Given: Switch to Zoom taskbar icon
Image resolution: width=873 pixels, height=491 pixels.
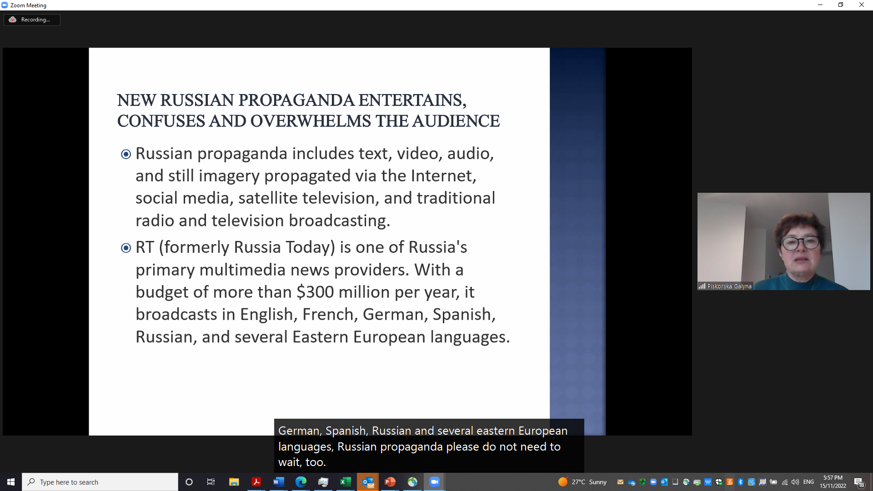Looking at the screenshot, I should point(434,482).
